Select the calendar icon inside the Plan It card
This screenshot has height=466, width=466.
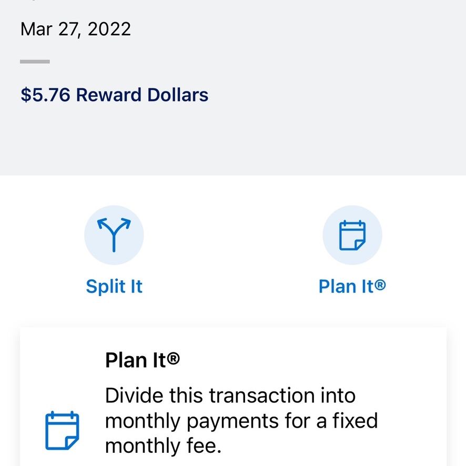click(x=62, y=430)
